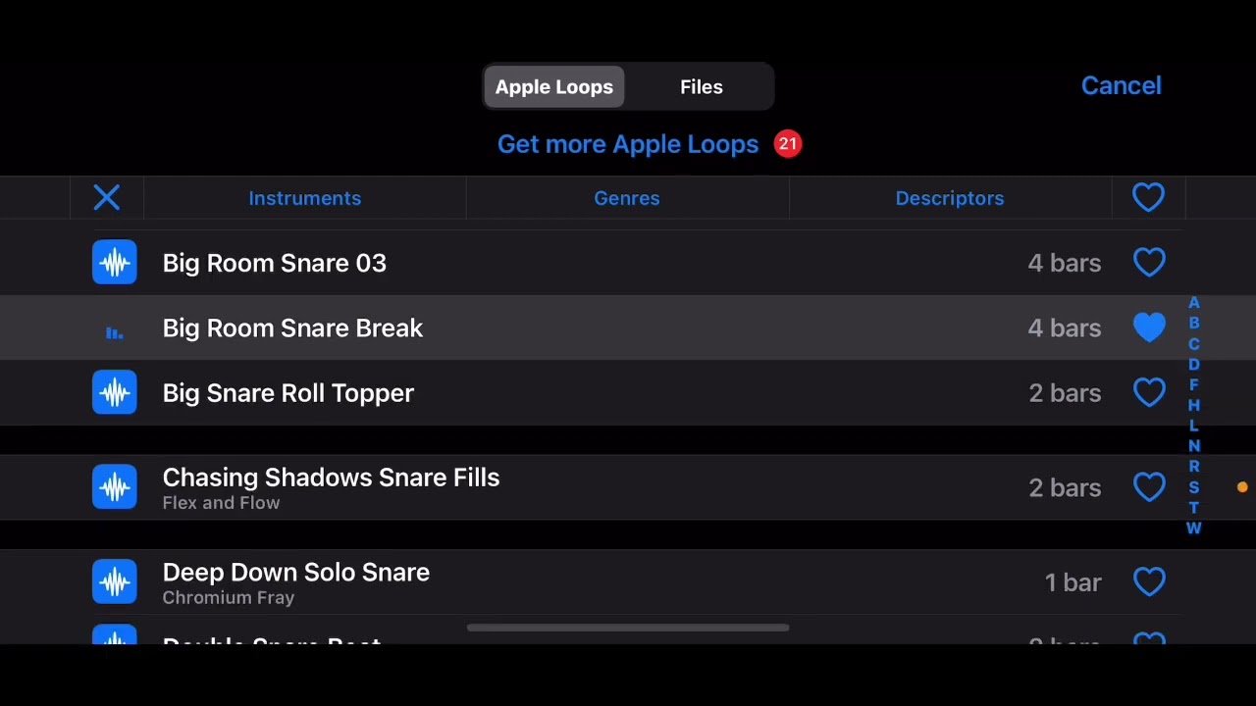
Task: Switch to the Files tab
Action: (702, 87)
